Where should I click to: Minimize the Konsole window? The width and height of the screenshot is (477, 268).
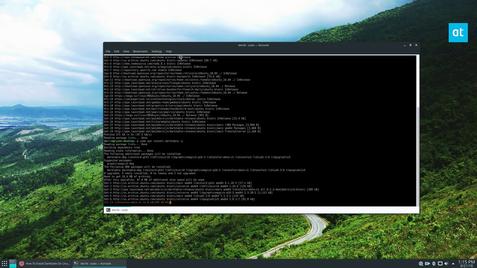pyautogui.click(x=405, y=45)
